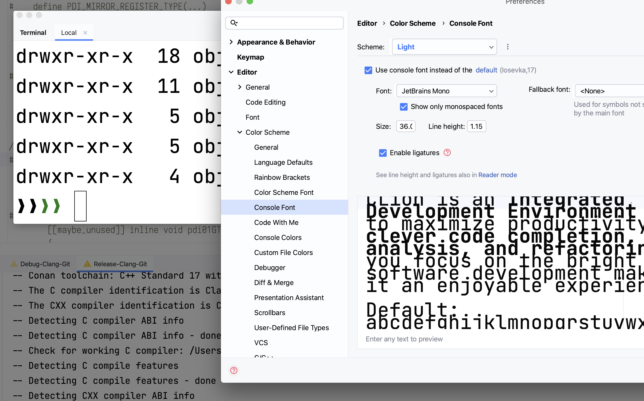Image resolution: width=644 pixels, height=401 pixels.
Task: View help for Enable ligatures option
Action: tap(447, 152)
